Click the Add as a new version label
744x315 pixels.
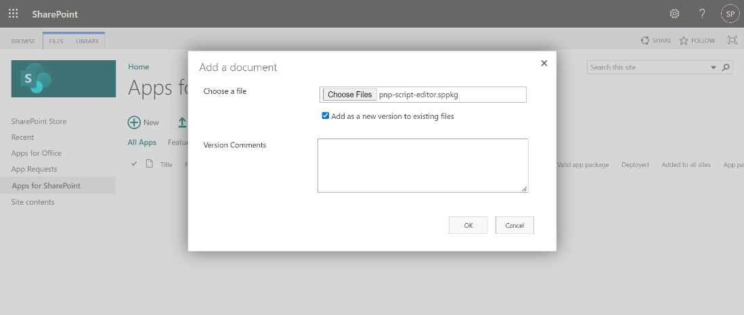pyautogui.click(x=393, y=116)
